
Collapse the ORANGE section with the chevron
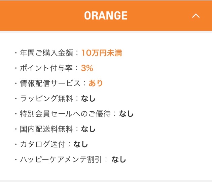click(196, 16)
